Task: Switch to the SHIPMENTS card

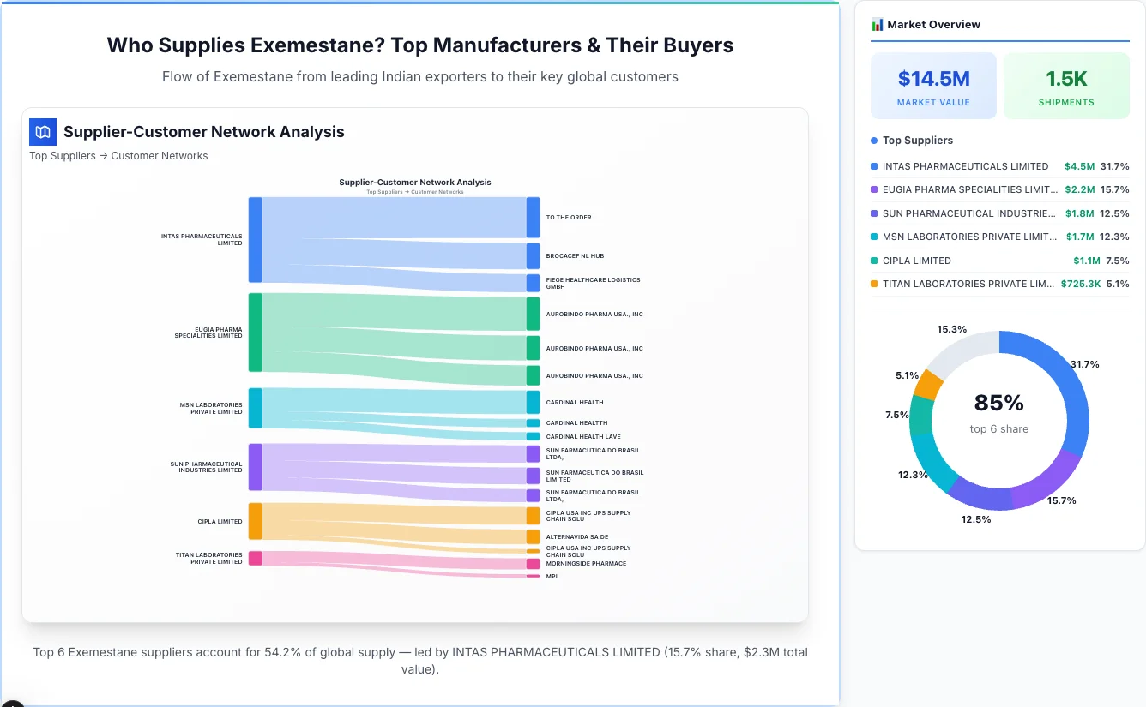Action: coord(1066,85)
